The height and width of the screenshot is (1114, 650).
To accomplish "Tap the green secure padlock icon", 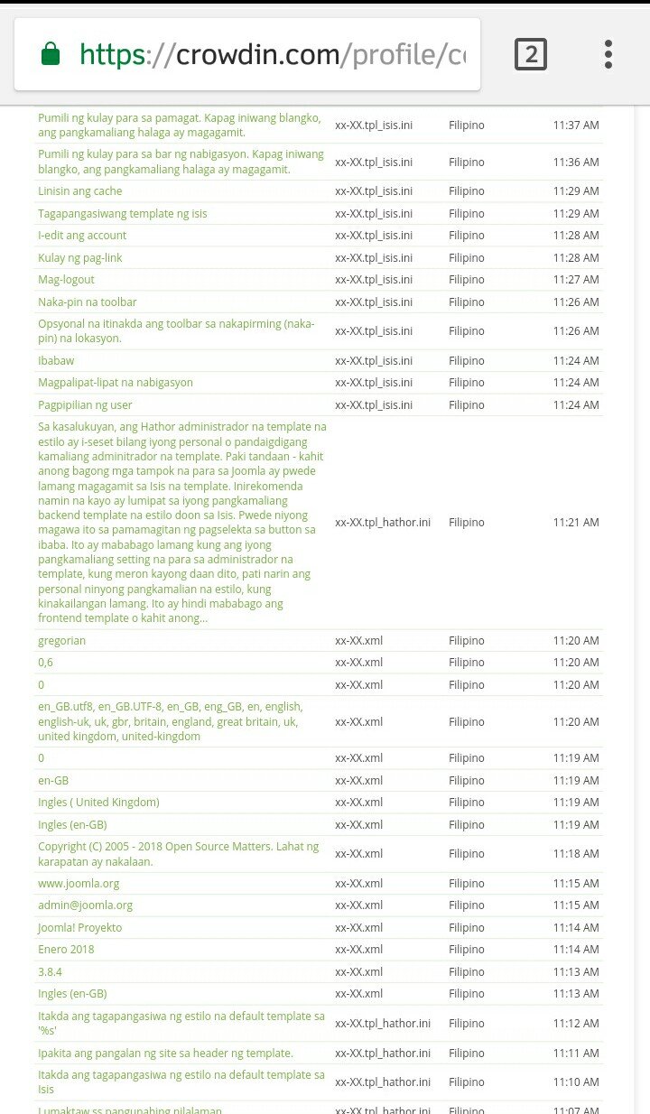I will click(51, 55).
